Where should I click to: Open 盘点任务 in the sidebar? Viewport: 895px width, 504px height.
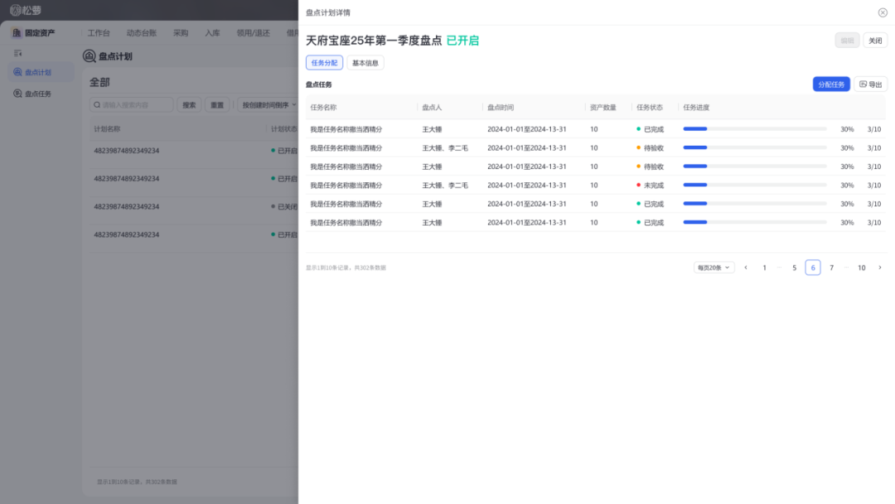coord(37,94)
